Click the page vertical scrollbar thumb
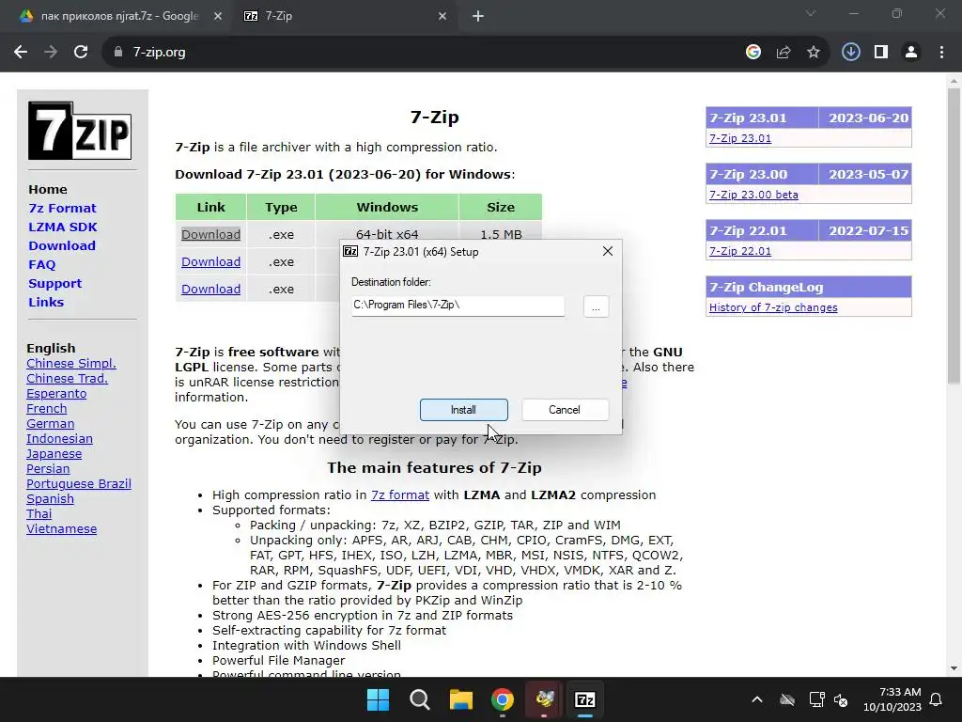This screenshot has height=722, width=962. (954, 236)
